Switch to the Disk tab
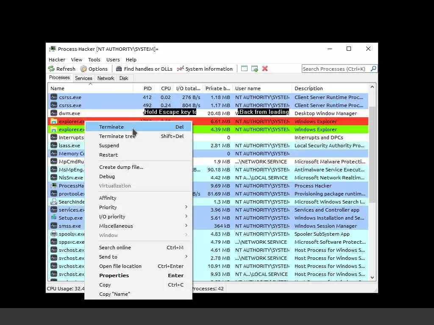Screen dimensions: 434x325 124,78
